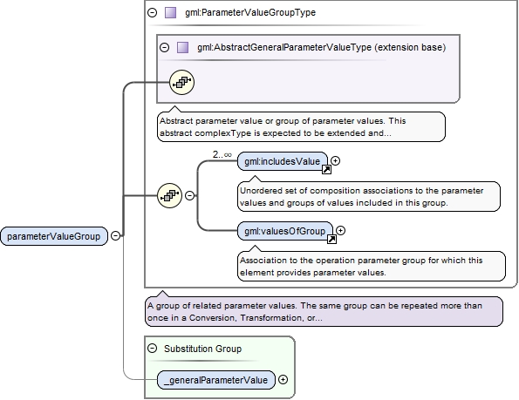519x400 pixels.
Task: Follow the reference arrow on gml:valuesOfGroup
Action: [x=331, y=239]
